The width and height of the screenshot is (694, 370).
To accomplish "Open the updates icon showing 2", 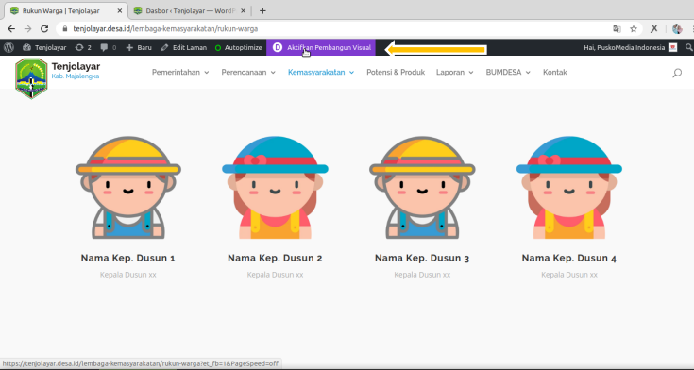I will click(83, 47).
